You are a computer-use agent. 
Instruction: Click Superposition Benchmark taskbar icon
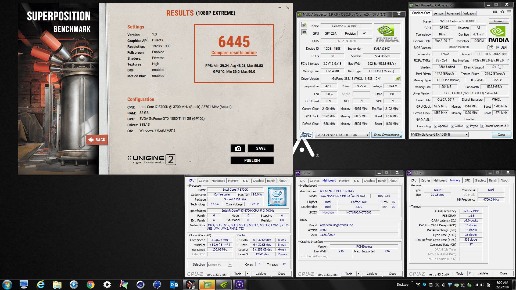[x=191, y=285]
